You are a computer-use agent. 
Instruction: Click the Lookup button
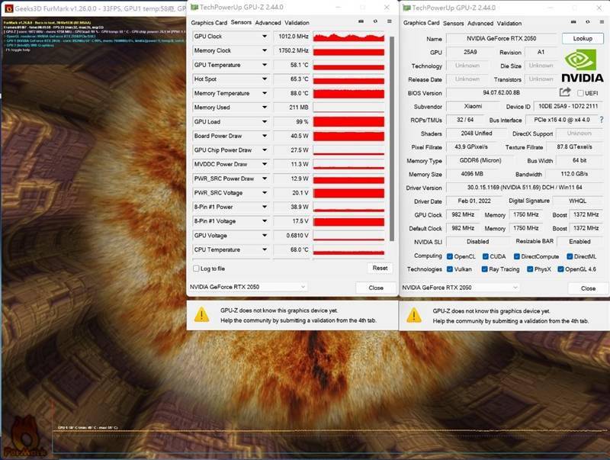coord(583,38)
